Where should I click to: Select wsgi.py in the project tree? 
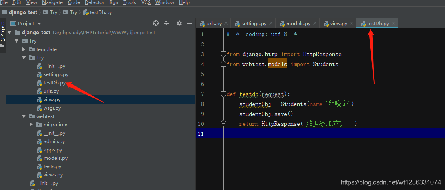pos(52,108)
